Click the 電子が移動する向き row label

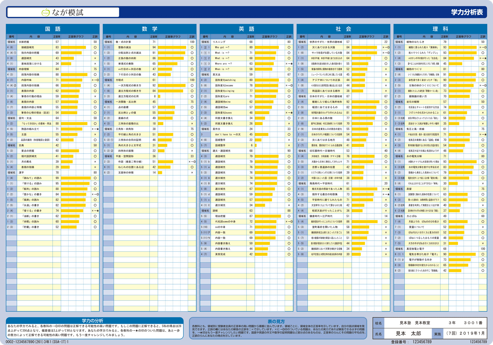[420, 260]
